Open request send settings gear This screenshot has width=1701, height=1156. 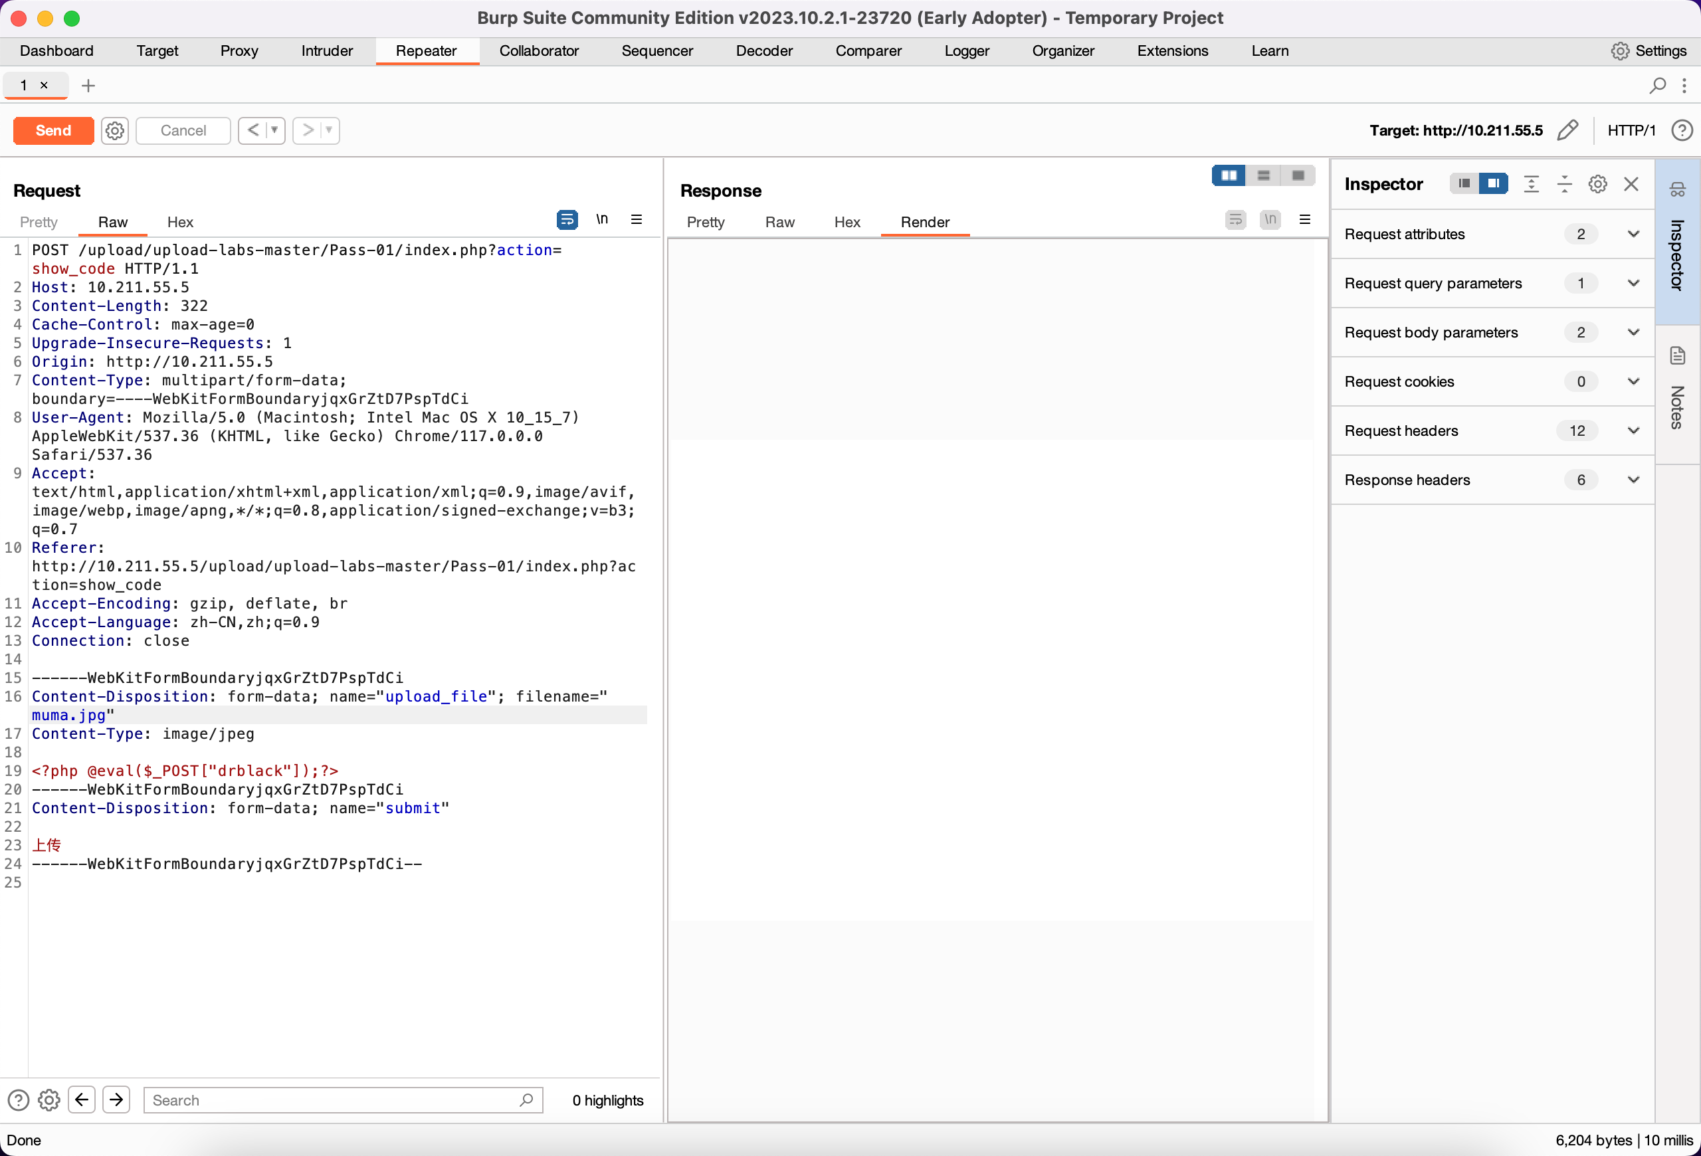[115, 130]
